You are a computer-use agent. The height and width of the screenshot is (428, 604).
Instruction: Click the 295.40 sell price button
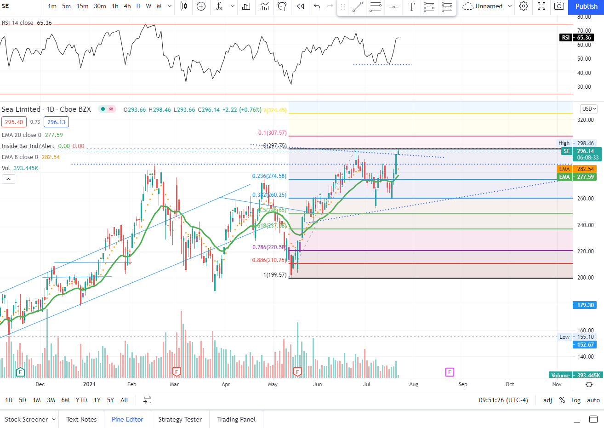coord(14,122)
